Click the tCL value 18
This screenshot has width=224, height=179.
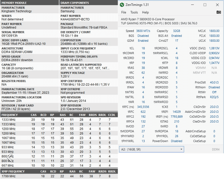(143, 48)
